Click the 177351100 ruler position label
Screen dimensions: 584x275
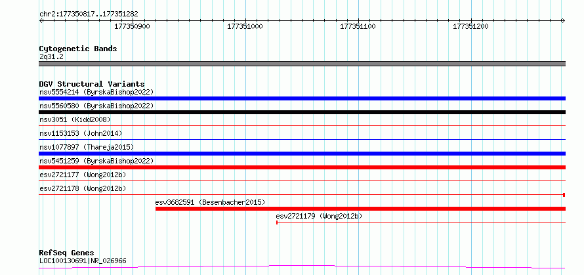pyautogui.click(x=358, y=26)
